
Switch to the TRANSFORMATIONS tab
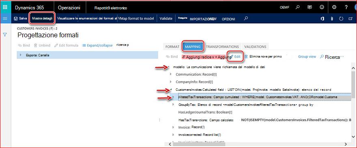(222, 47)
